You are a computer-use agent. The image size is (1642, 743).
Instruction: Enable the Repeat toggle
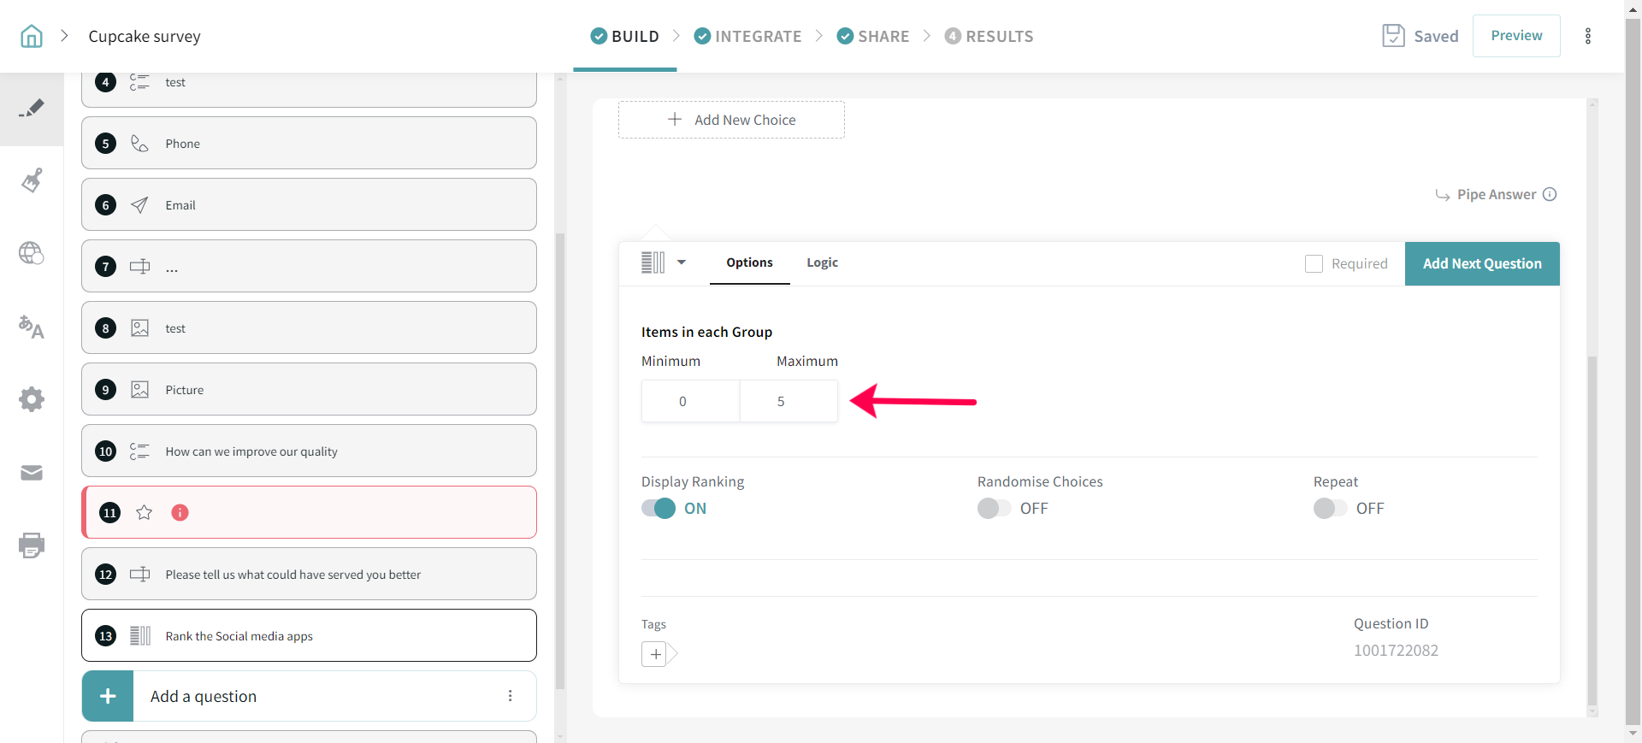click(1330, 508)
